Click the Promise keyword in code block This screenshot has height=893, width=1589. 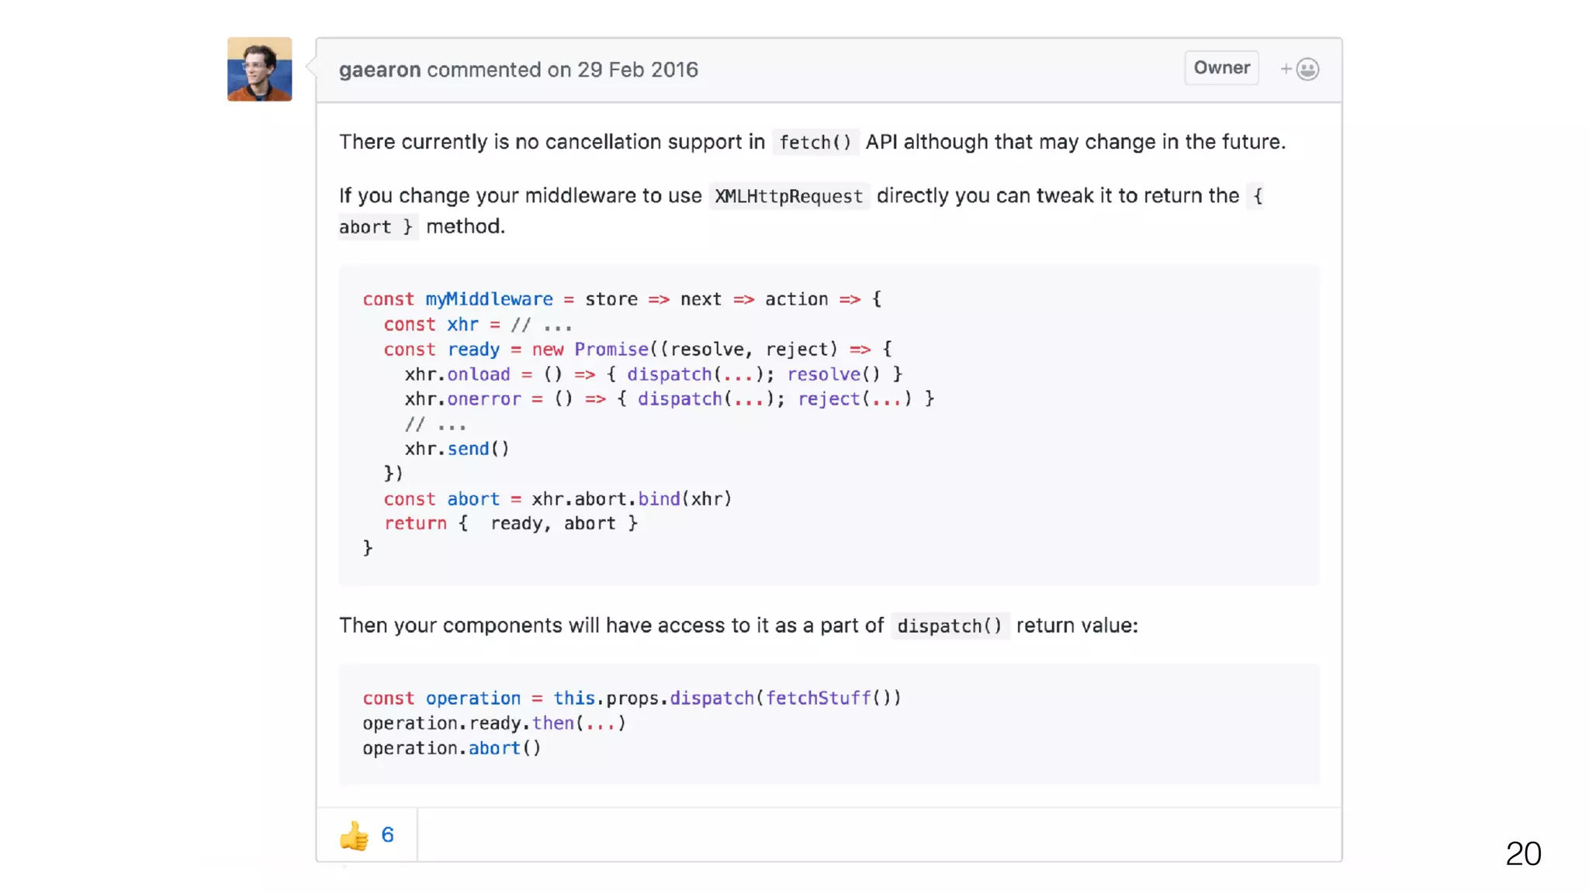tap(611, 349)
